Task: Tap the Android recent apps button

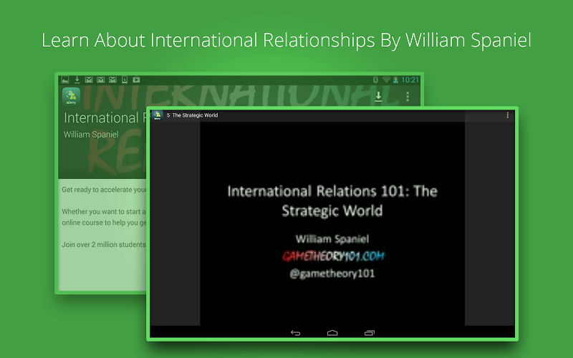Action: 370,333
